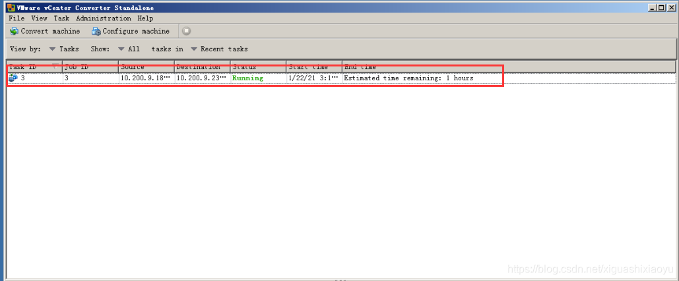Viewport: 679px width, 281px height.
Task: Select the destination cell 10.200.9.23
Action: pos(202,78)
